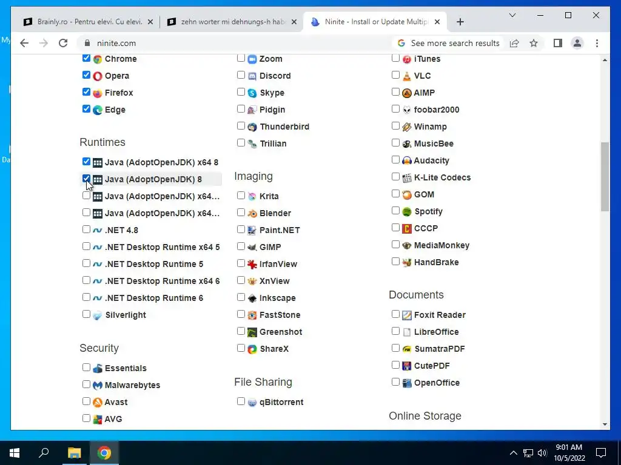Click the Avast icon
The height and width of the screenshot is (465, 621).
(98, 402)
